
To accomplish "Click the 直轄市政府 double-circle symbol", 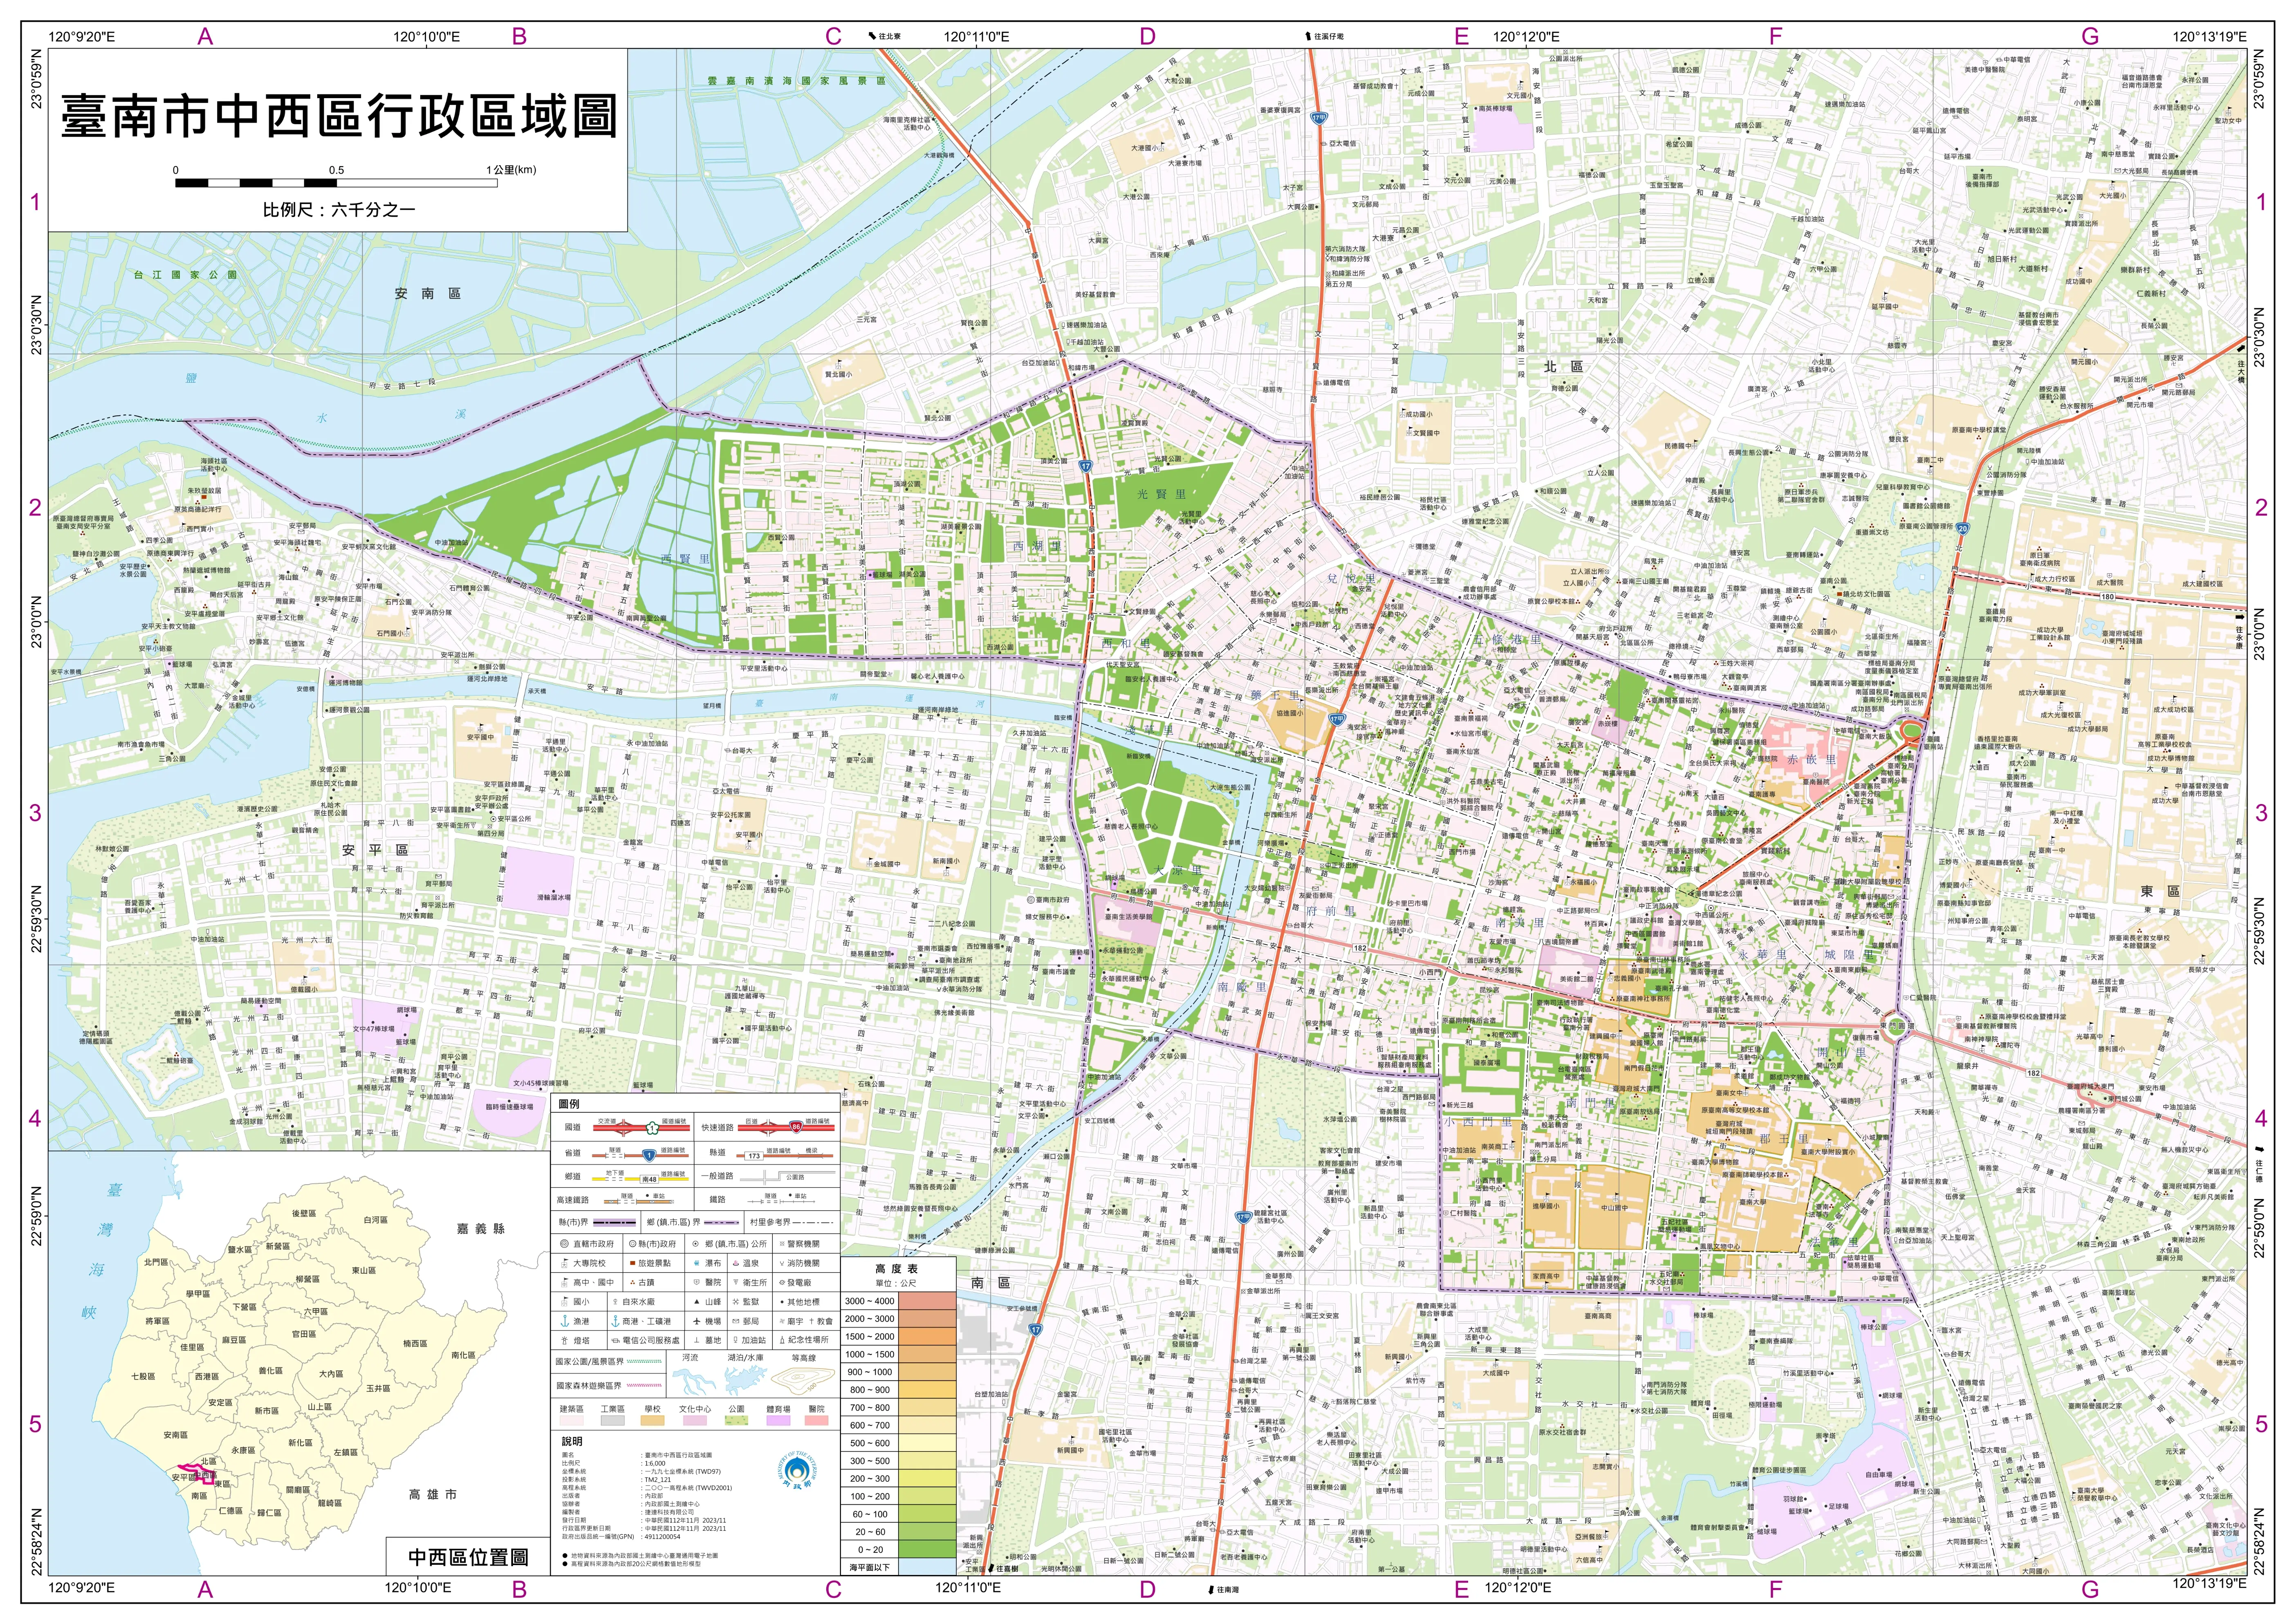I will coord(564,1244).
